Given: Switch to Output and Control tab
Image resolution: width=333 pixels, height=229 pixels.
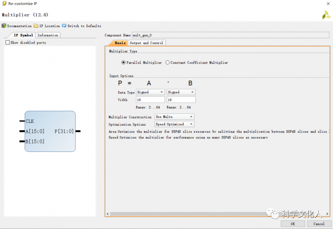Looking at the screenshot, I should coord(146,43).
